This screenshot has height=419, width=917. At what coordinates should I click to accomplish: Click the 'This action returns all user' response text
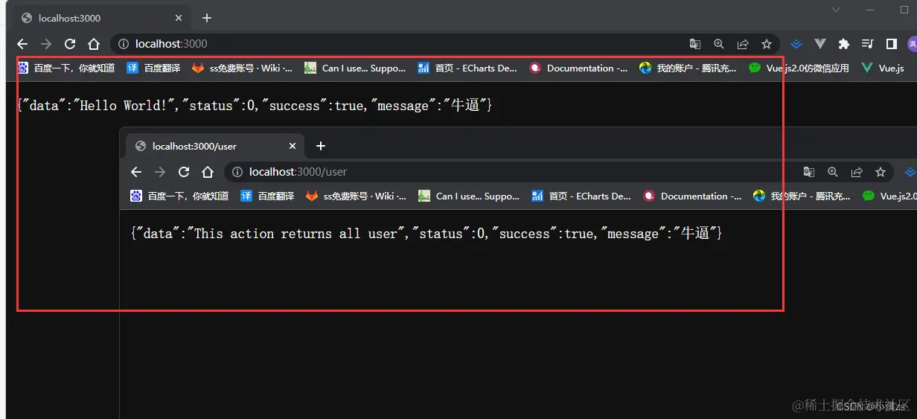click(426, 234)
